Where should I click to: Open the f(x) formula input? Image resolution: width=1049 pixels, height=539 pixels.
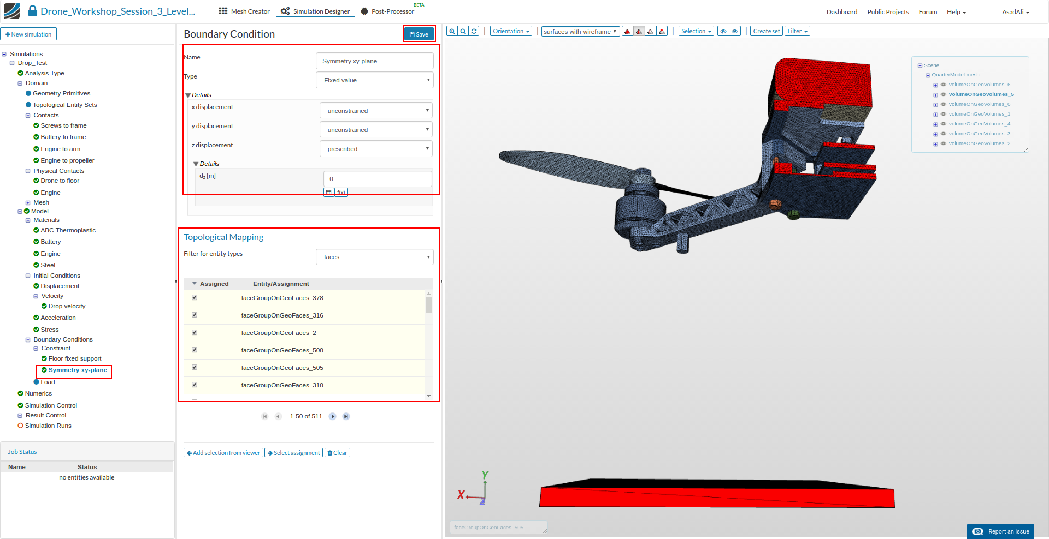[x=341, y=192]
